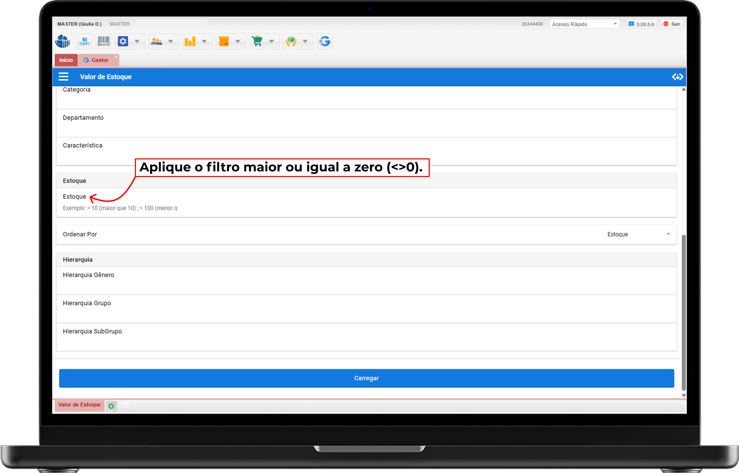Expand the dropdown arrow beside gear icon
The height and width of the screenshot is (473, 739).
pyautogui.click(x=137, y=42)
